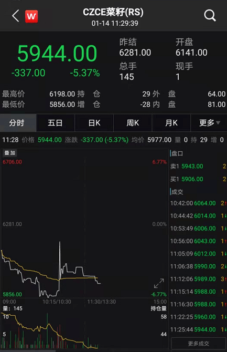Switch to 五日 tab

click(56, 123)
